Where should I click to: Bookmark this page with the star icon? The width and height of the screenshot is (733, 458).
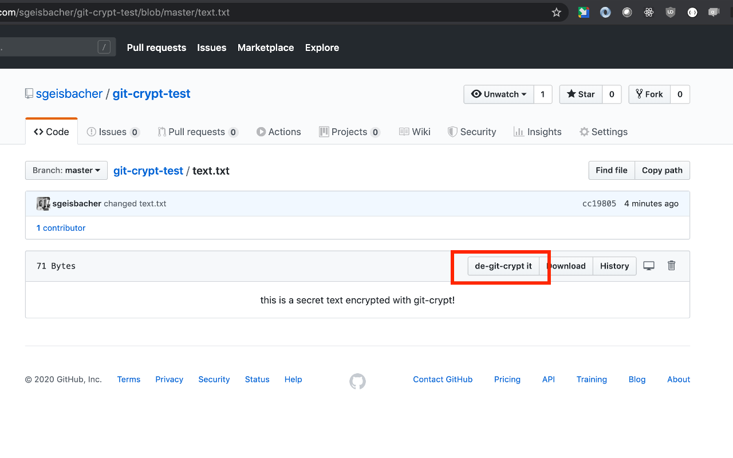tap(556, 12)
